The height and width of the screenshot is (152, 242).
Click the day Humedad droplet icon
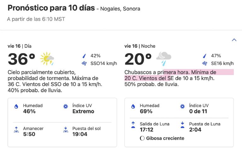coord(16,107)
